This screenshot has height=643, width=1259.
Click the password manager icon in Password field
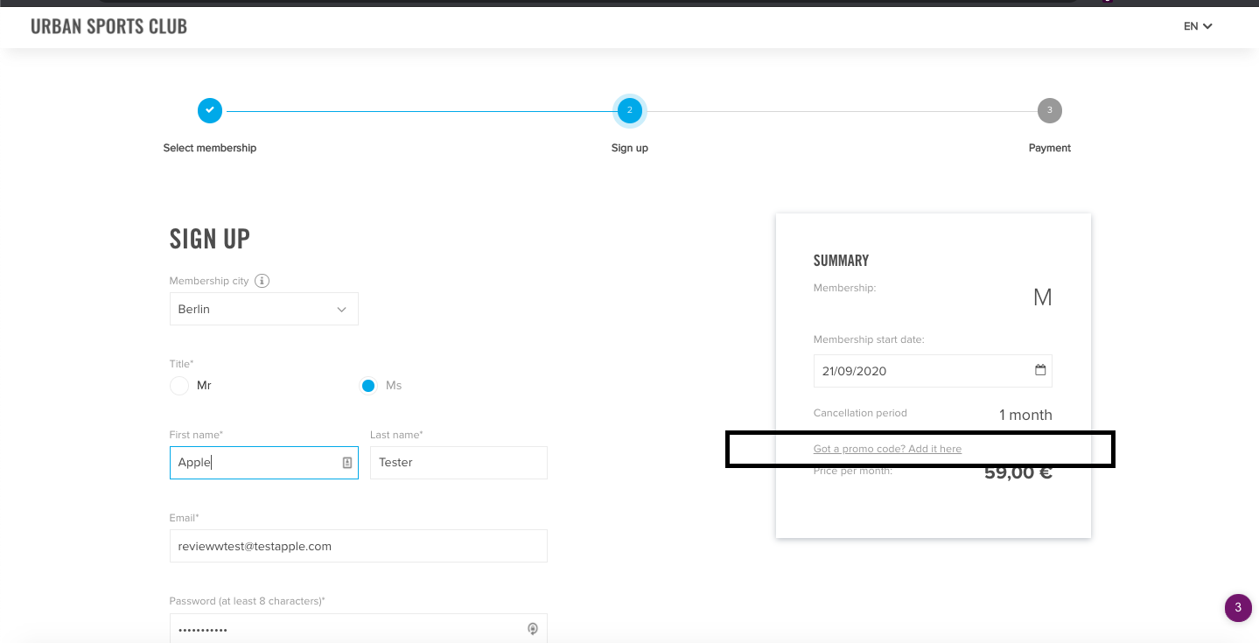pyautogui.click(x=532, y=629)
